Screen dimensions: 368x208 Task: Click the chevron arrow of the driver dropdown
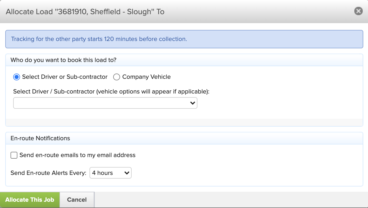(193, 103)
